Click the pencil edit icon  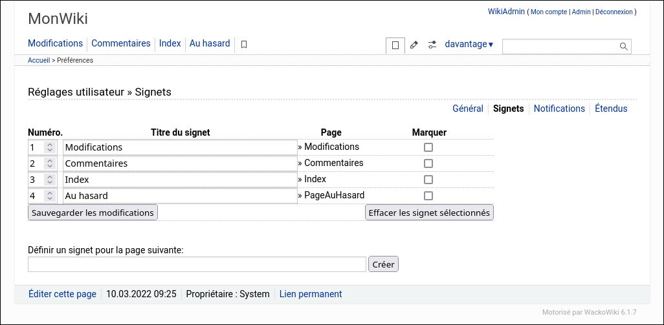414,45
